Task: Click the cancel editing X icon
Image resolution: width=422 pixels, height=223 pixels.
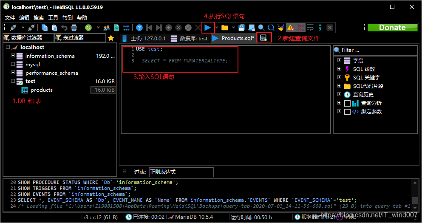Action: click(x=198, y=28)
